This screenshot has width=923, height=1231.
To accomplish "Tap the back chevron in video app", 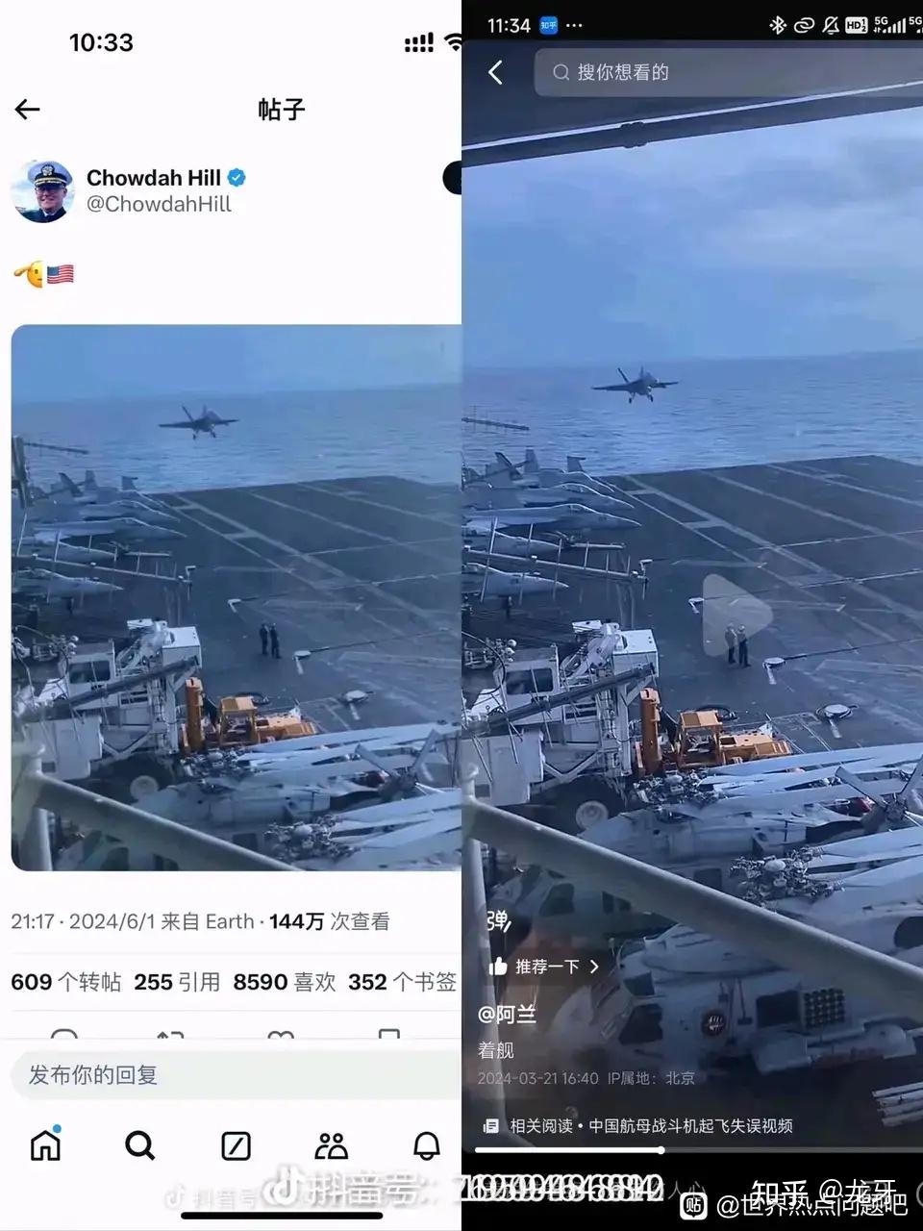I will 496,72.
